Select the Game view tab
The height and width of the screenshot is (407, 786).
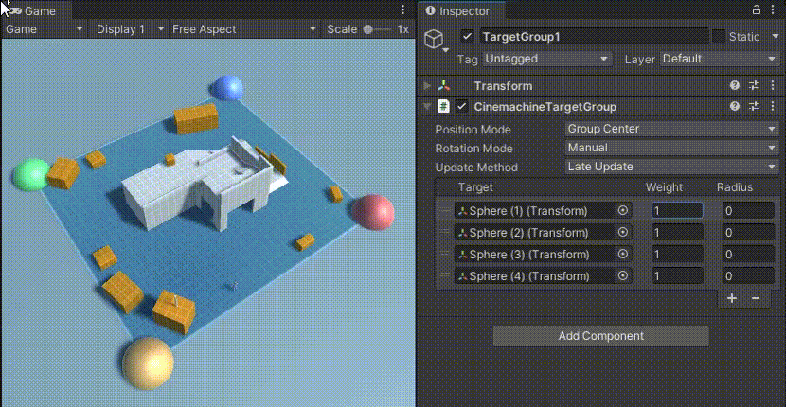pos(35,10)
